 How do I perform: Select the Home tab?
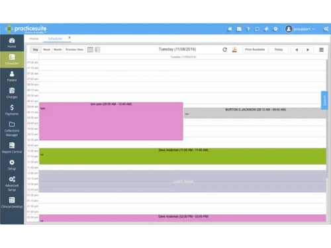[34, 38]
